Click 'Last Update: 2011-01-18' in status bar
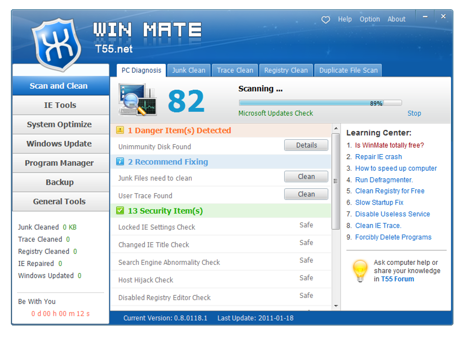 (x=255, y=318)
